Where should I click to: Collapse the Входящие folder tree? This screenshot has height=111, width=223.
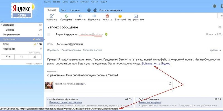pos(2,25)
